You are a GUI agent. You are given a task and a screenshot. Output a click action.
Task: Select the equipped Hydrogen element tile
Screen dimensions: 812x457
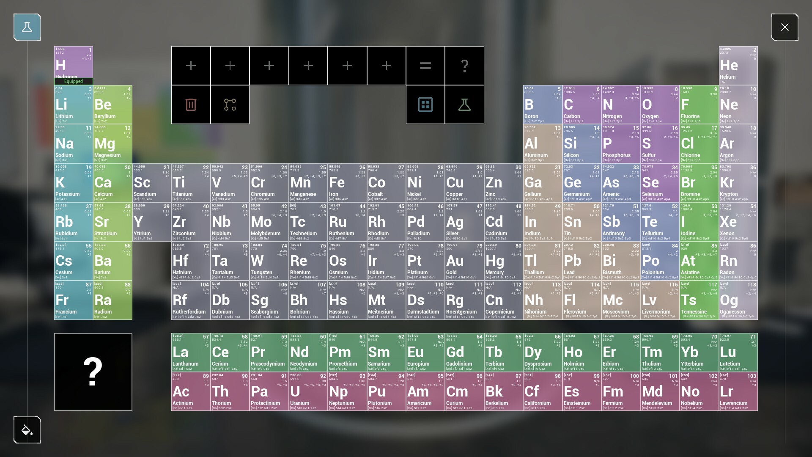[x=73, y=63]
